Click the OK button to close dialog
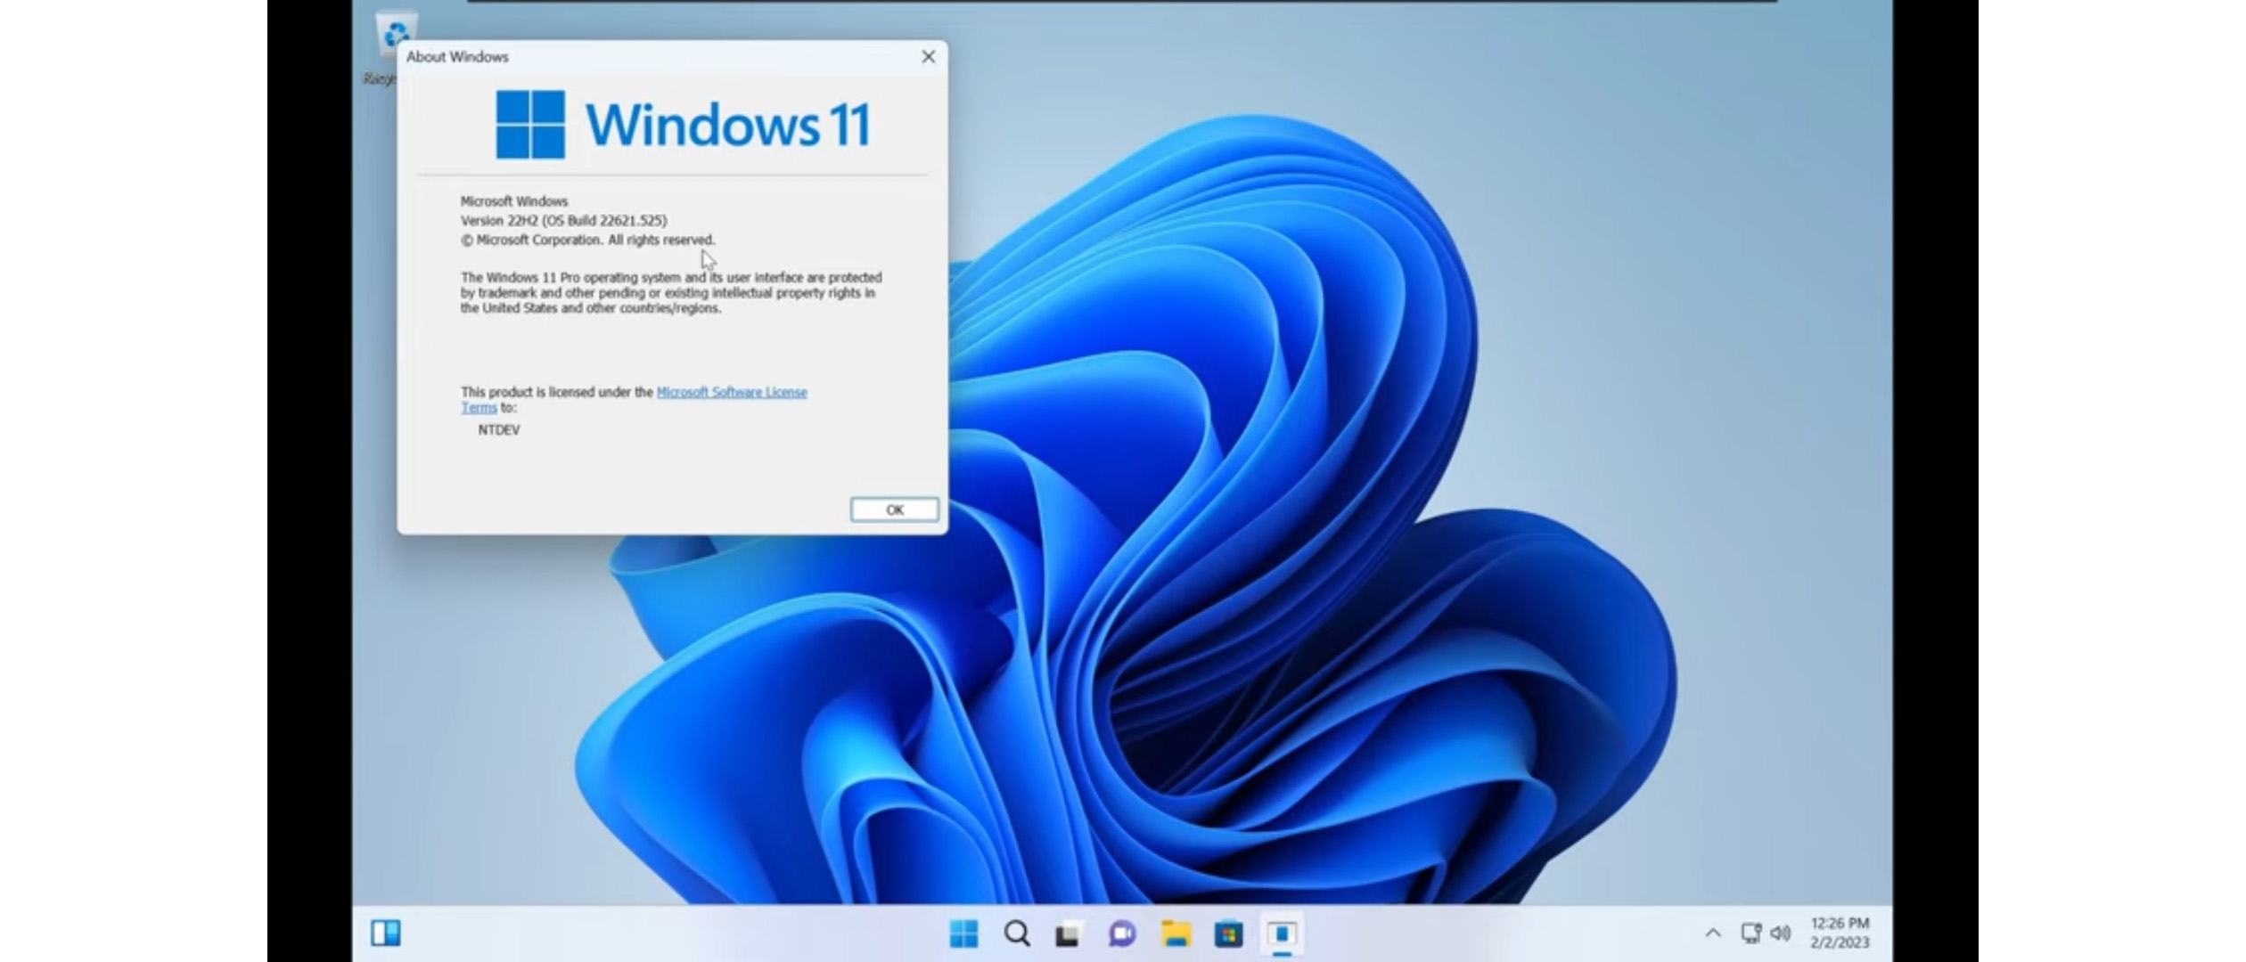 pyautogui.click(x=891, y=509)
